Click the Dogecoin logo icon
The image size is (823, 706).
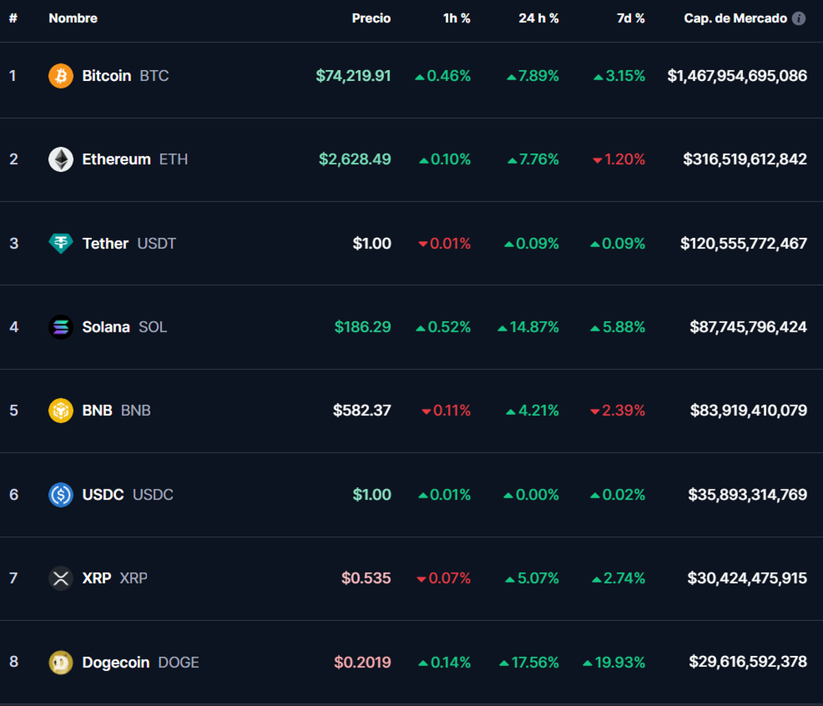point(60,663)
